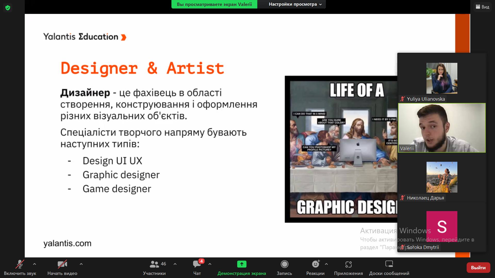The image size is (495, 278).
Task: Click the Вы просматриваете экран Valerii banner
Action: pyautogui.click(x=214, y=4)
